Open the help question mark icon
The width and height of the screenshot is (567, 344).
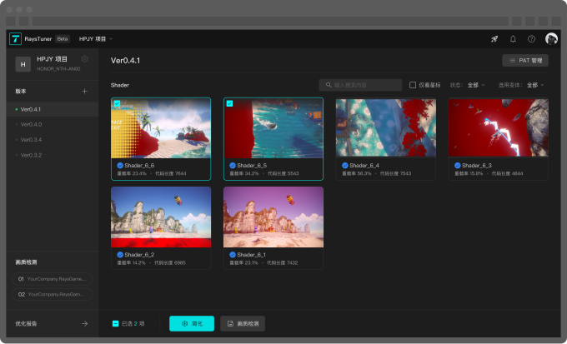pyautogui.click(x=531, y=39)
